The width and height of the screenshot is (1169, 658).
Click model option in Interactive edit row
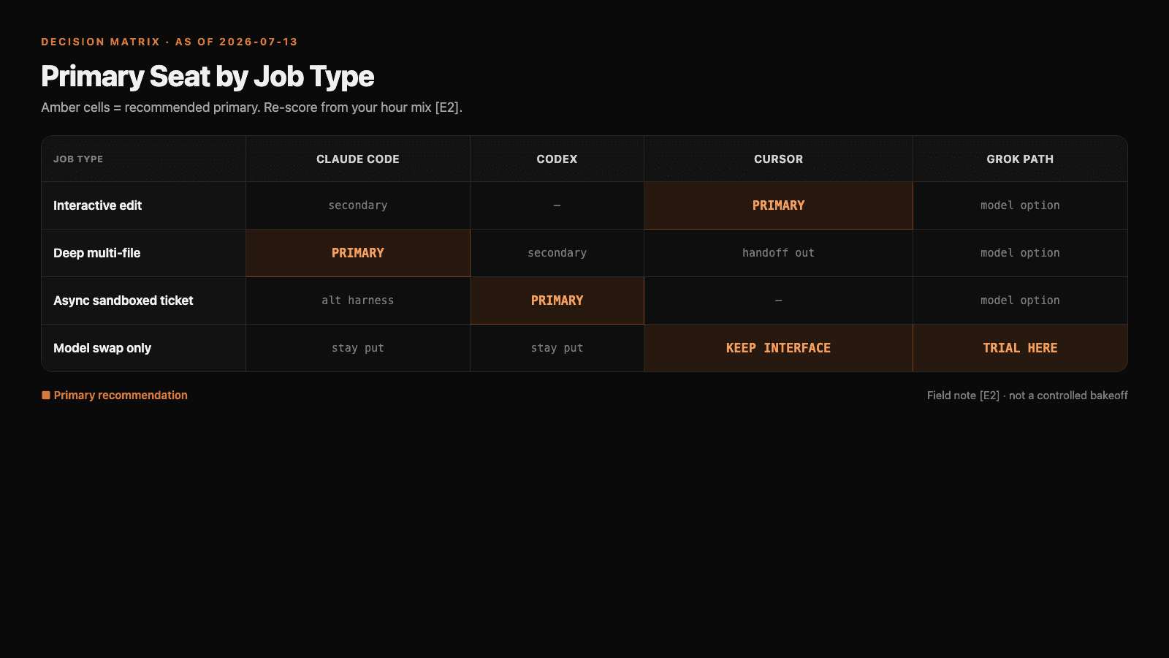click(x=1020, y=205)
